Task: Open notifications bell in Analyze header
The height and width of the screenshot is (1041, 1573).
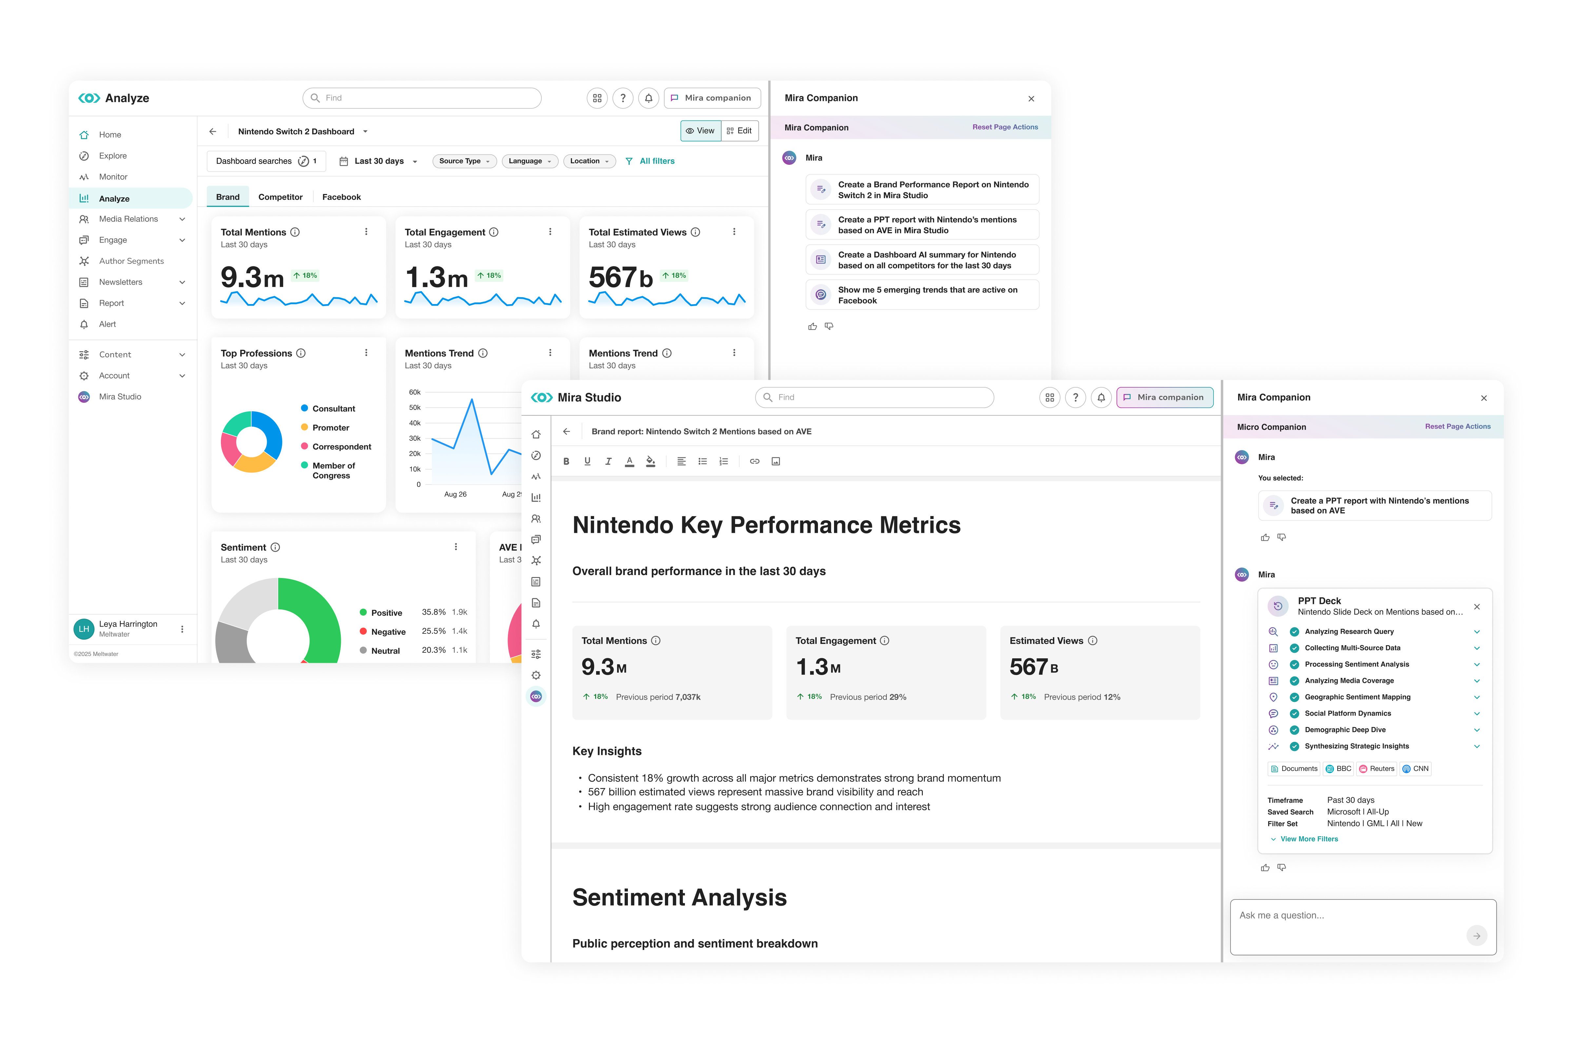Action: (x=648, y=98)
